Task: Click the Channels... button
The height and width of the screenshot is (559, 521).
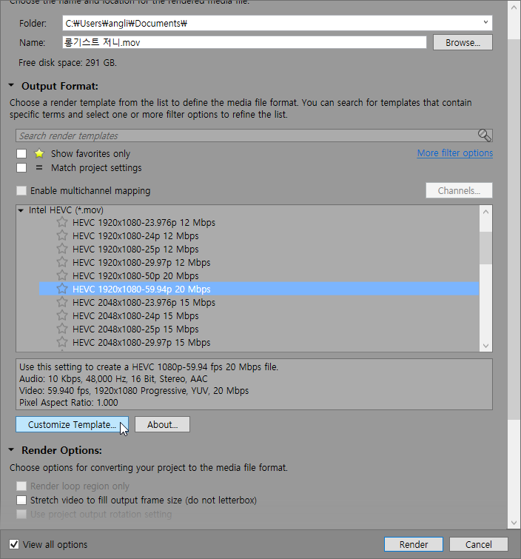Action: coord(459,190)
